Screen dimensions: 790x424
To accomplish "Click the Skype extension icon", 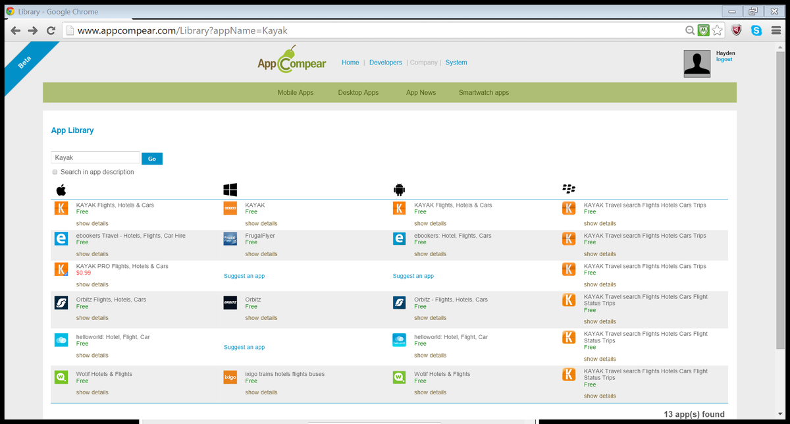I will (x=756, y=30).
